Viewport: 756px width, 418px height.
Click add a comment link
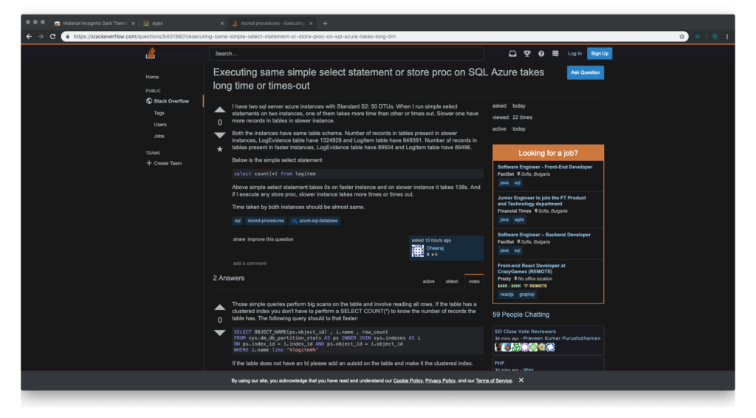(250, 263)
